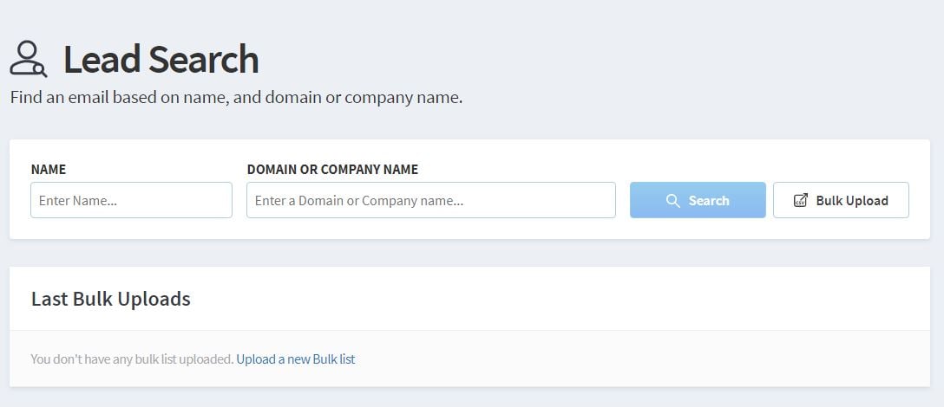Click the DOMAIN OR COMPANY NAME label
The height and width of the screenshot is (407, 944).
332,170
